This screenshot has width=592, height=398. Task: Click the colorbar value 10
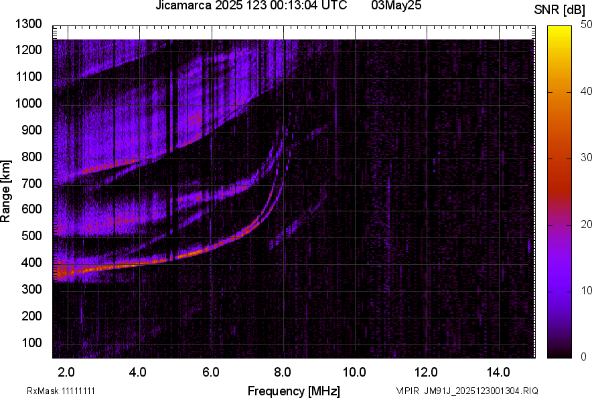[x=587, y=290]
